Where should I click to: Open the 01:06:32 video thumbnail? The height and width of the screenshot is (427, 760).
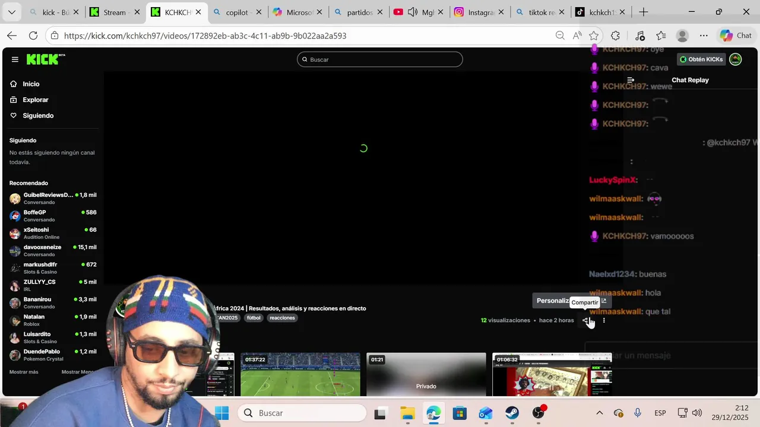point(552,375)
